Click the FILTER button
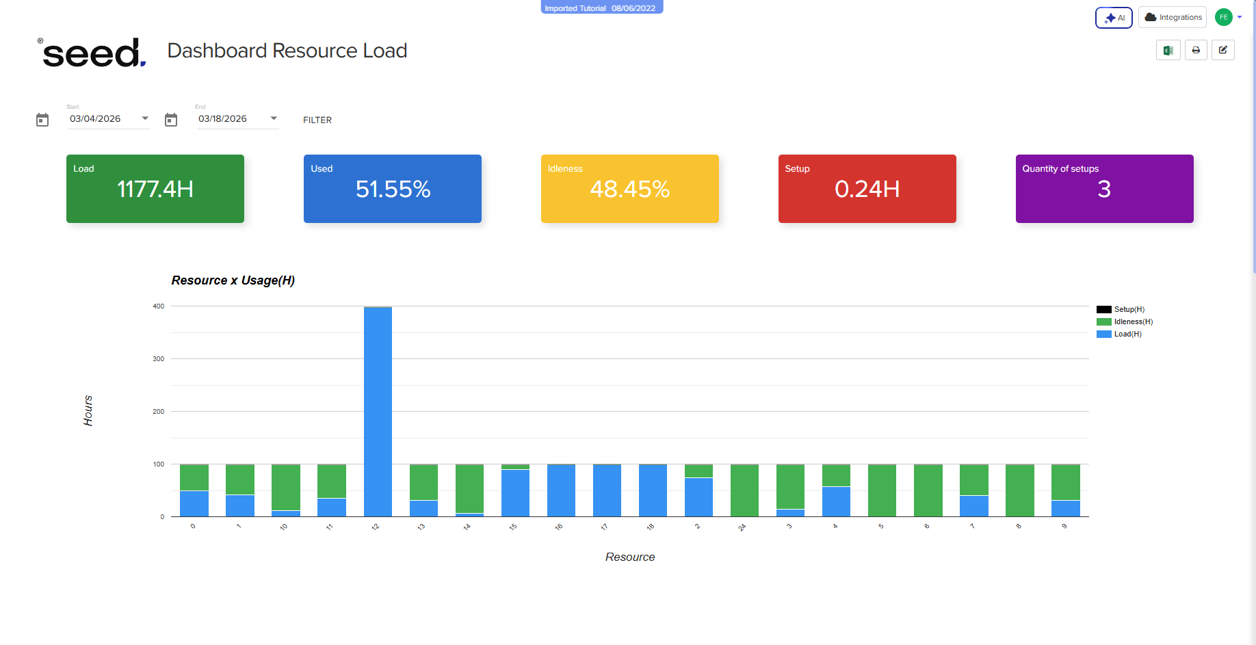This screenshot has height=645, width=1256. pos(317,120)
